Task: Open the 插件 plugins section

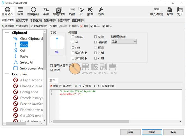Action: [90, 12]
